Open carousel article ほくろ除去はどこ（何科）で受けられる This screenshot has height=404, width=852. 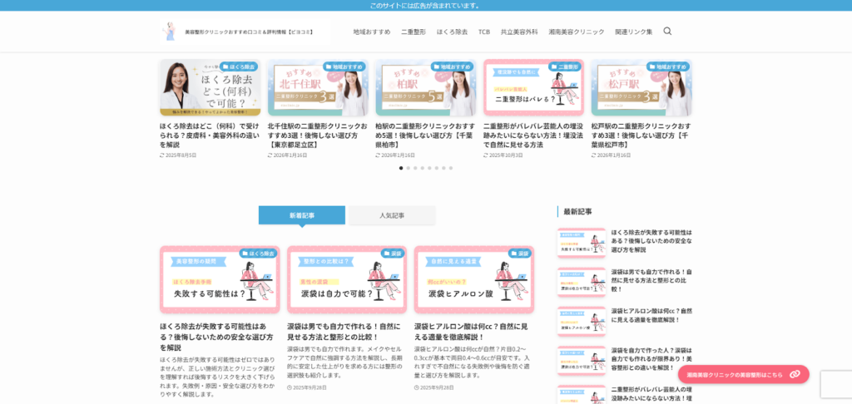[210, 135]
